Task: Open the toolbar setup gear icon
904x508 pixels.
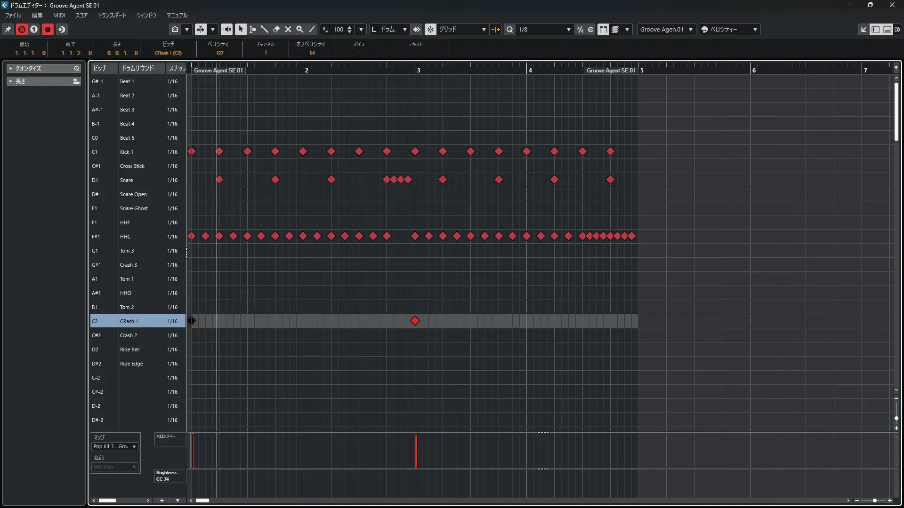Action: 897,29
